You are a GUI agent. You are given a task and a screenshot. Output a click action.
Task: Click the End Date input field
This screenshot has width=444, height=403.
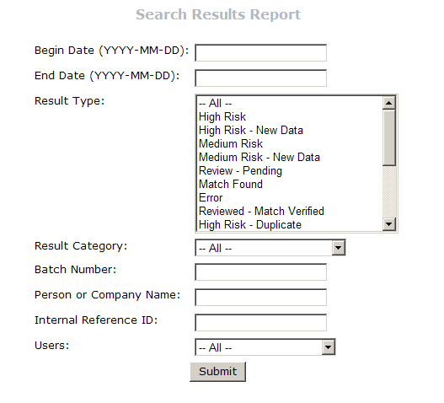[260, 78]
